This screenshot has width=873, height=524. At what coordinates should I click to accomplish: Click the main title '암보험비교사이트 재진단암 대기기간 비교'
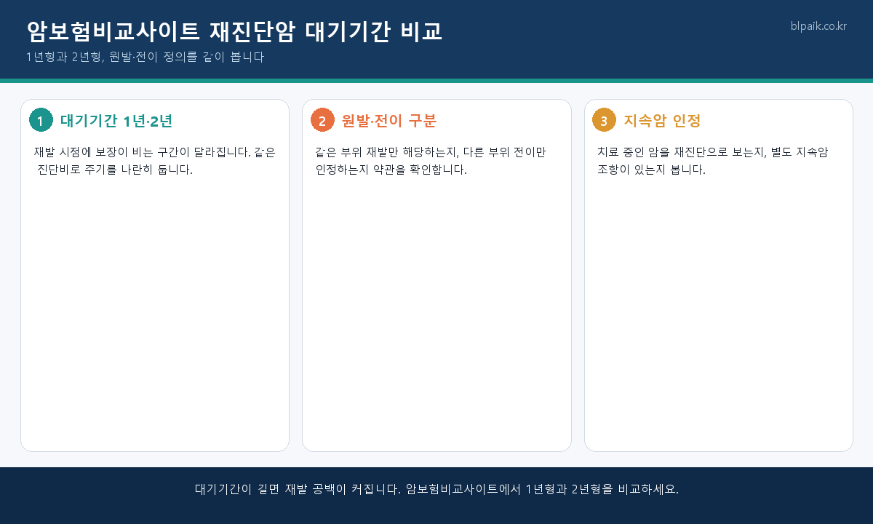click(x=234, y=31)
